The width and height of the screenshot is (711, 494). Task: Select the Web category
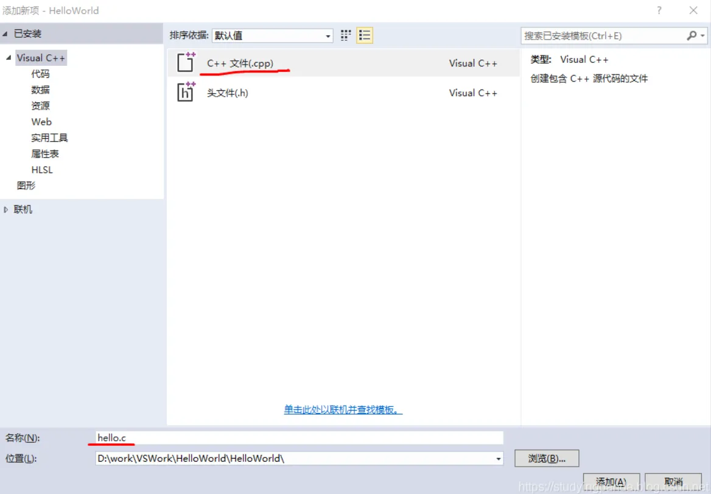tap(41, 122)
